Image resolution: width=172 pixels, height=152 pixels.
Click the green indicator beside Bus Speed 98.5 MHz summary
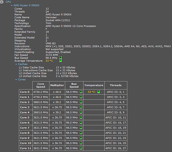coord(60,58)
